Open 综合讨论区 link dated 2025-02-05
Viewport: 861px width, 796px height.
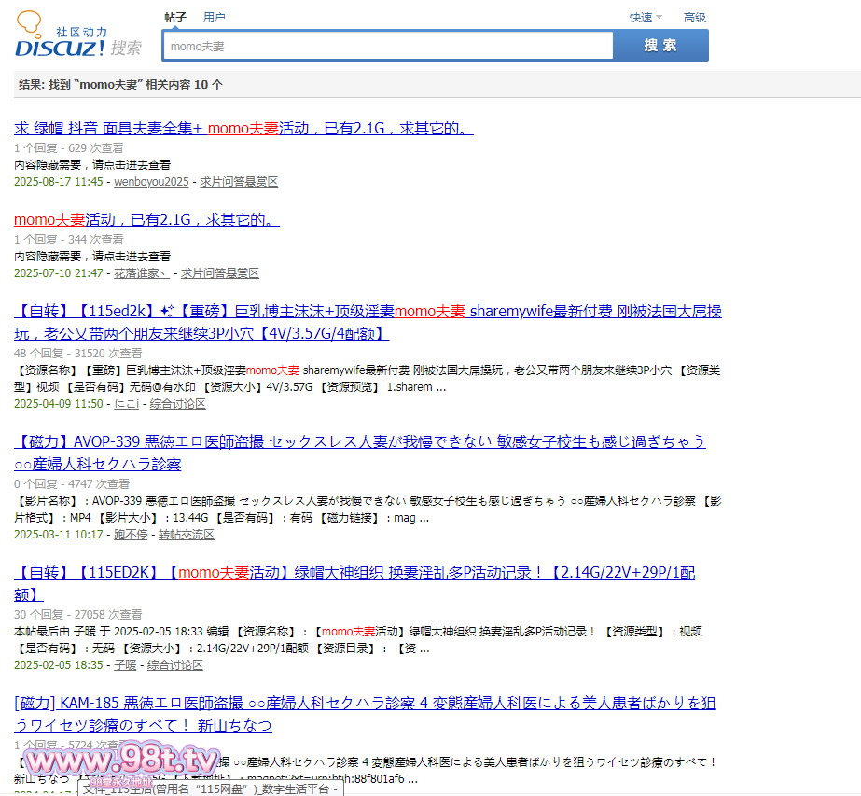pos(176,665)
